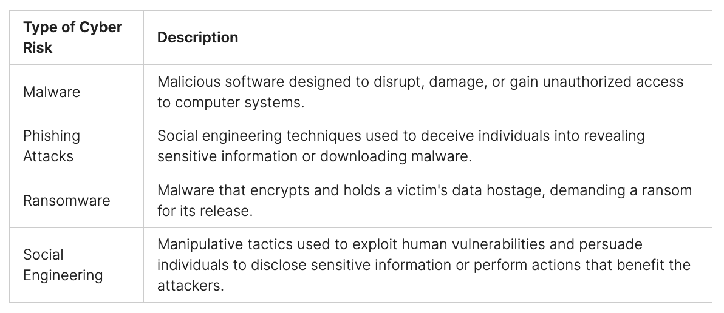
Task: Click the "Social Engineering" row label
Action: click(63, 264)
